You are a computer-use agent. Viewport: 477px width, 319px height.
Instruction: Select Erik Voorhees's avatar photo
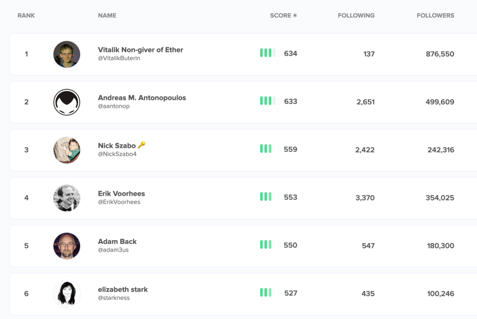click(x=67, y=198)
